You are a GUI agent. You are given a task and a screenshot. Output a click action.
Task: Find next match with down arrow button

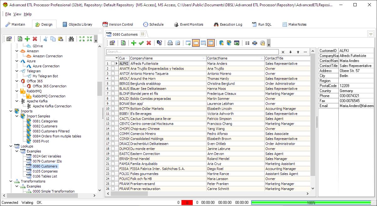(x=290, y=52)
